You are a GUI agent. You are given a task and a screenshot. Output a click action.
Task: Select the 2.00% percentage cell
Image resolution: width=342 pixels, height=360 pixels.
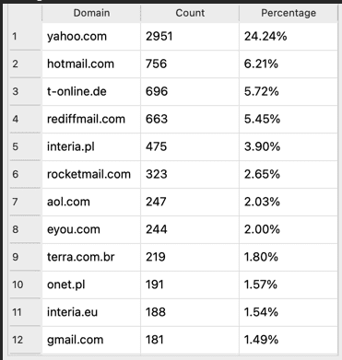[289, 229]
